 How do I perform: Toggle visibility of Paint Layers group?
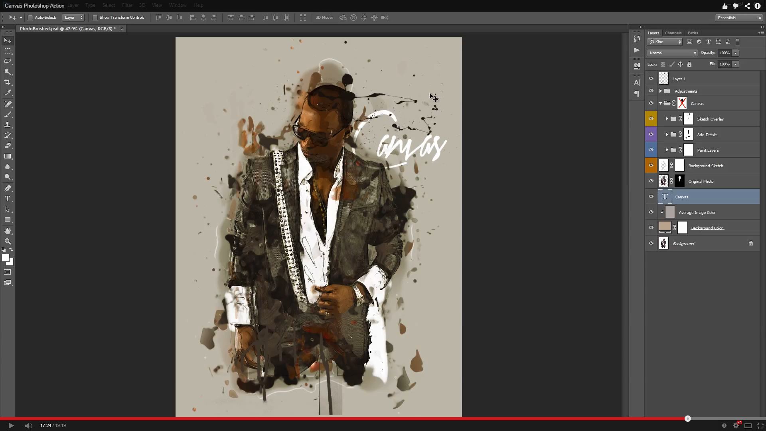point(651,150)
